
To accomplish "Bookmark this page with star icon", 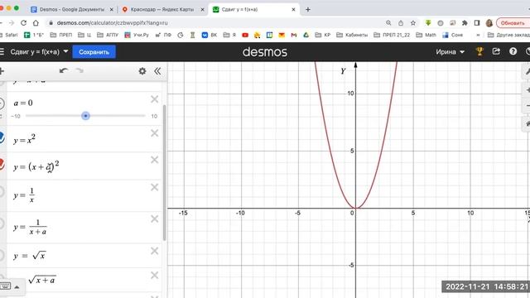I will 413,23.
